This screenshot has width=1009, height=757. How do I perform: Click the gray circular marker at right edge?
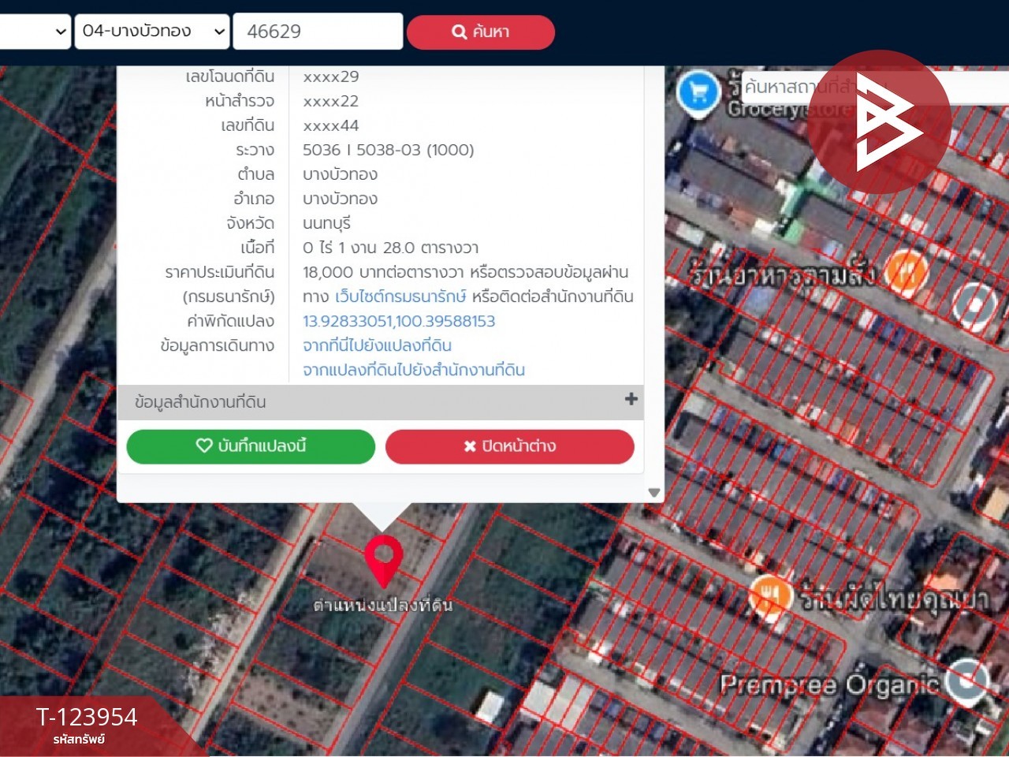[x=975, y=305]
